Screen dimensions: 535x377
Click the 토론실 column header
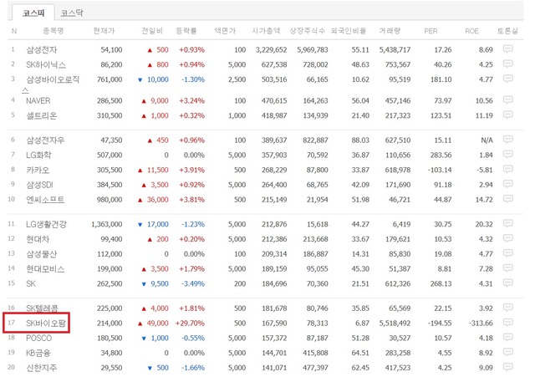click(507, 31)
